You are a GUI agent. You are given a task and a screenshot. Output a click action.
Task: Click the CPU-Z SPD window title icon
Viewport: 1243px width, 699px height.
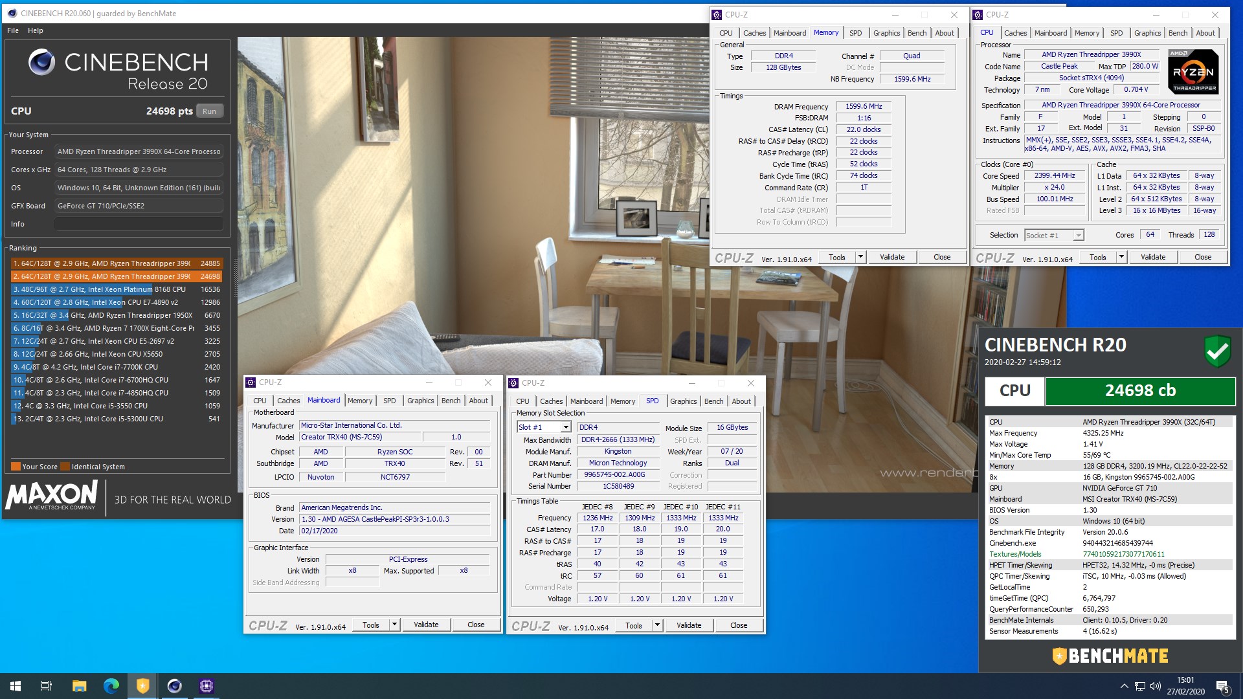point(513,383)
